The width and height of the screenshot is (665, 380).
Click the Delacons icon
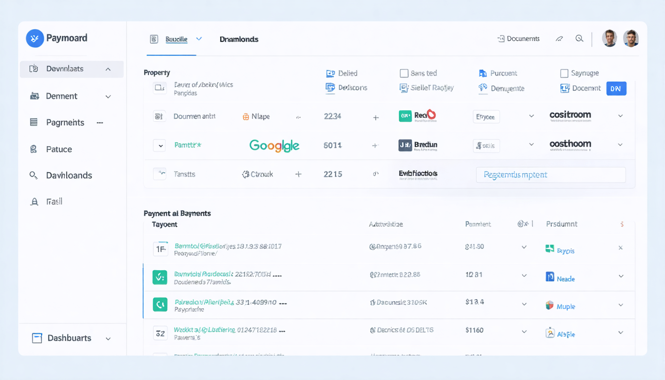331,88
